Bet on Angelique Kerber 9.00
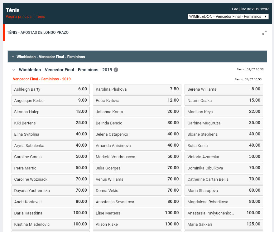The height and width of the screenshot is (232, 274). click(51, 100)
